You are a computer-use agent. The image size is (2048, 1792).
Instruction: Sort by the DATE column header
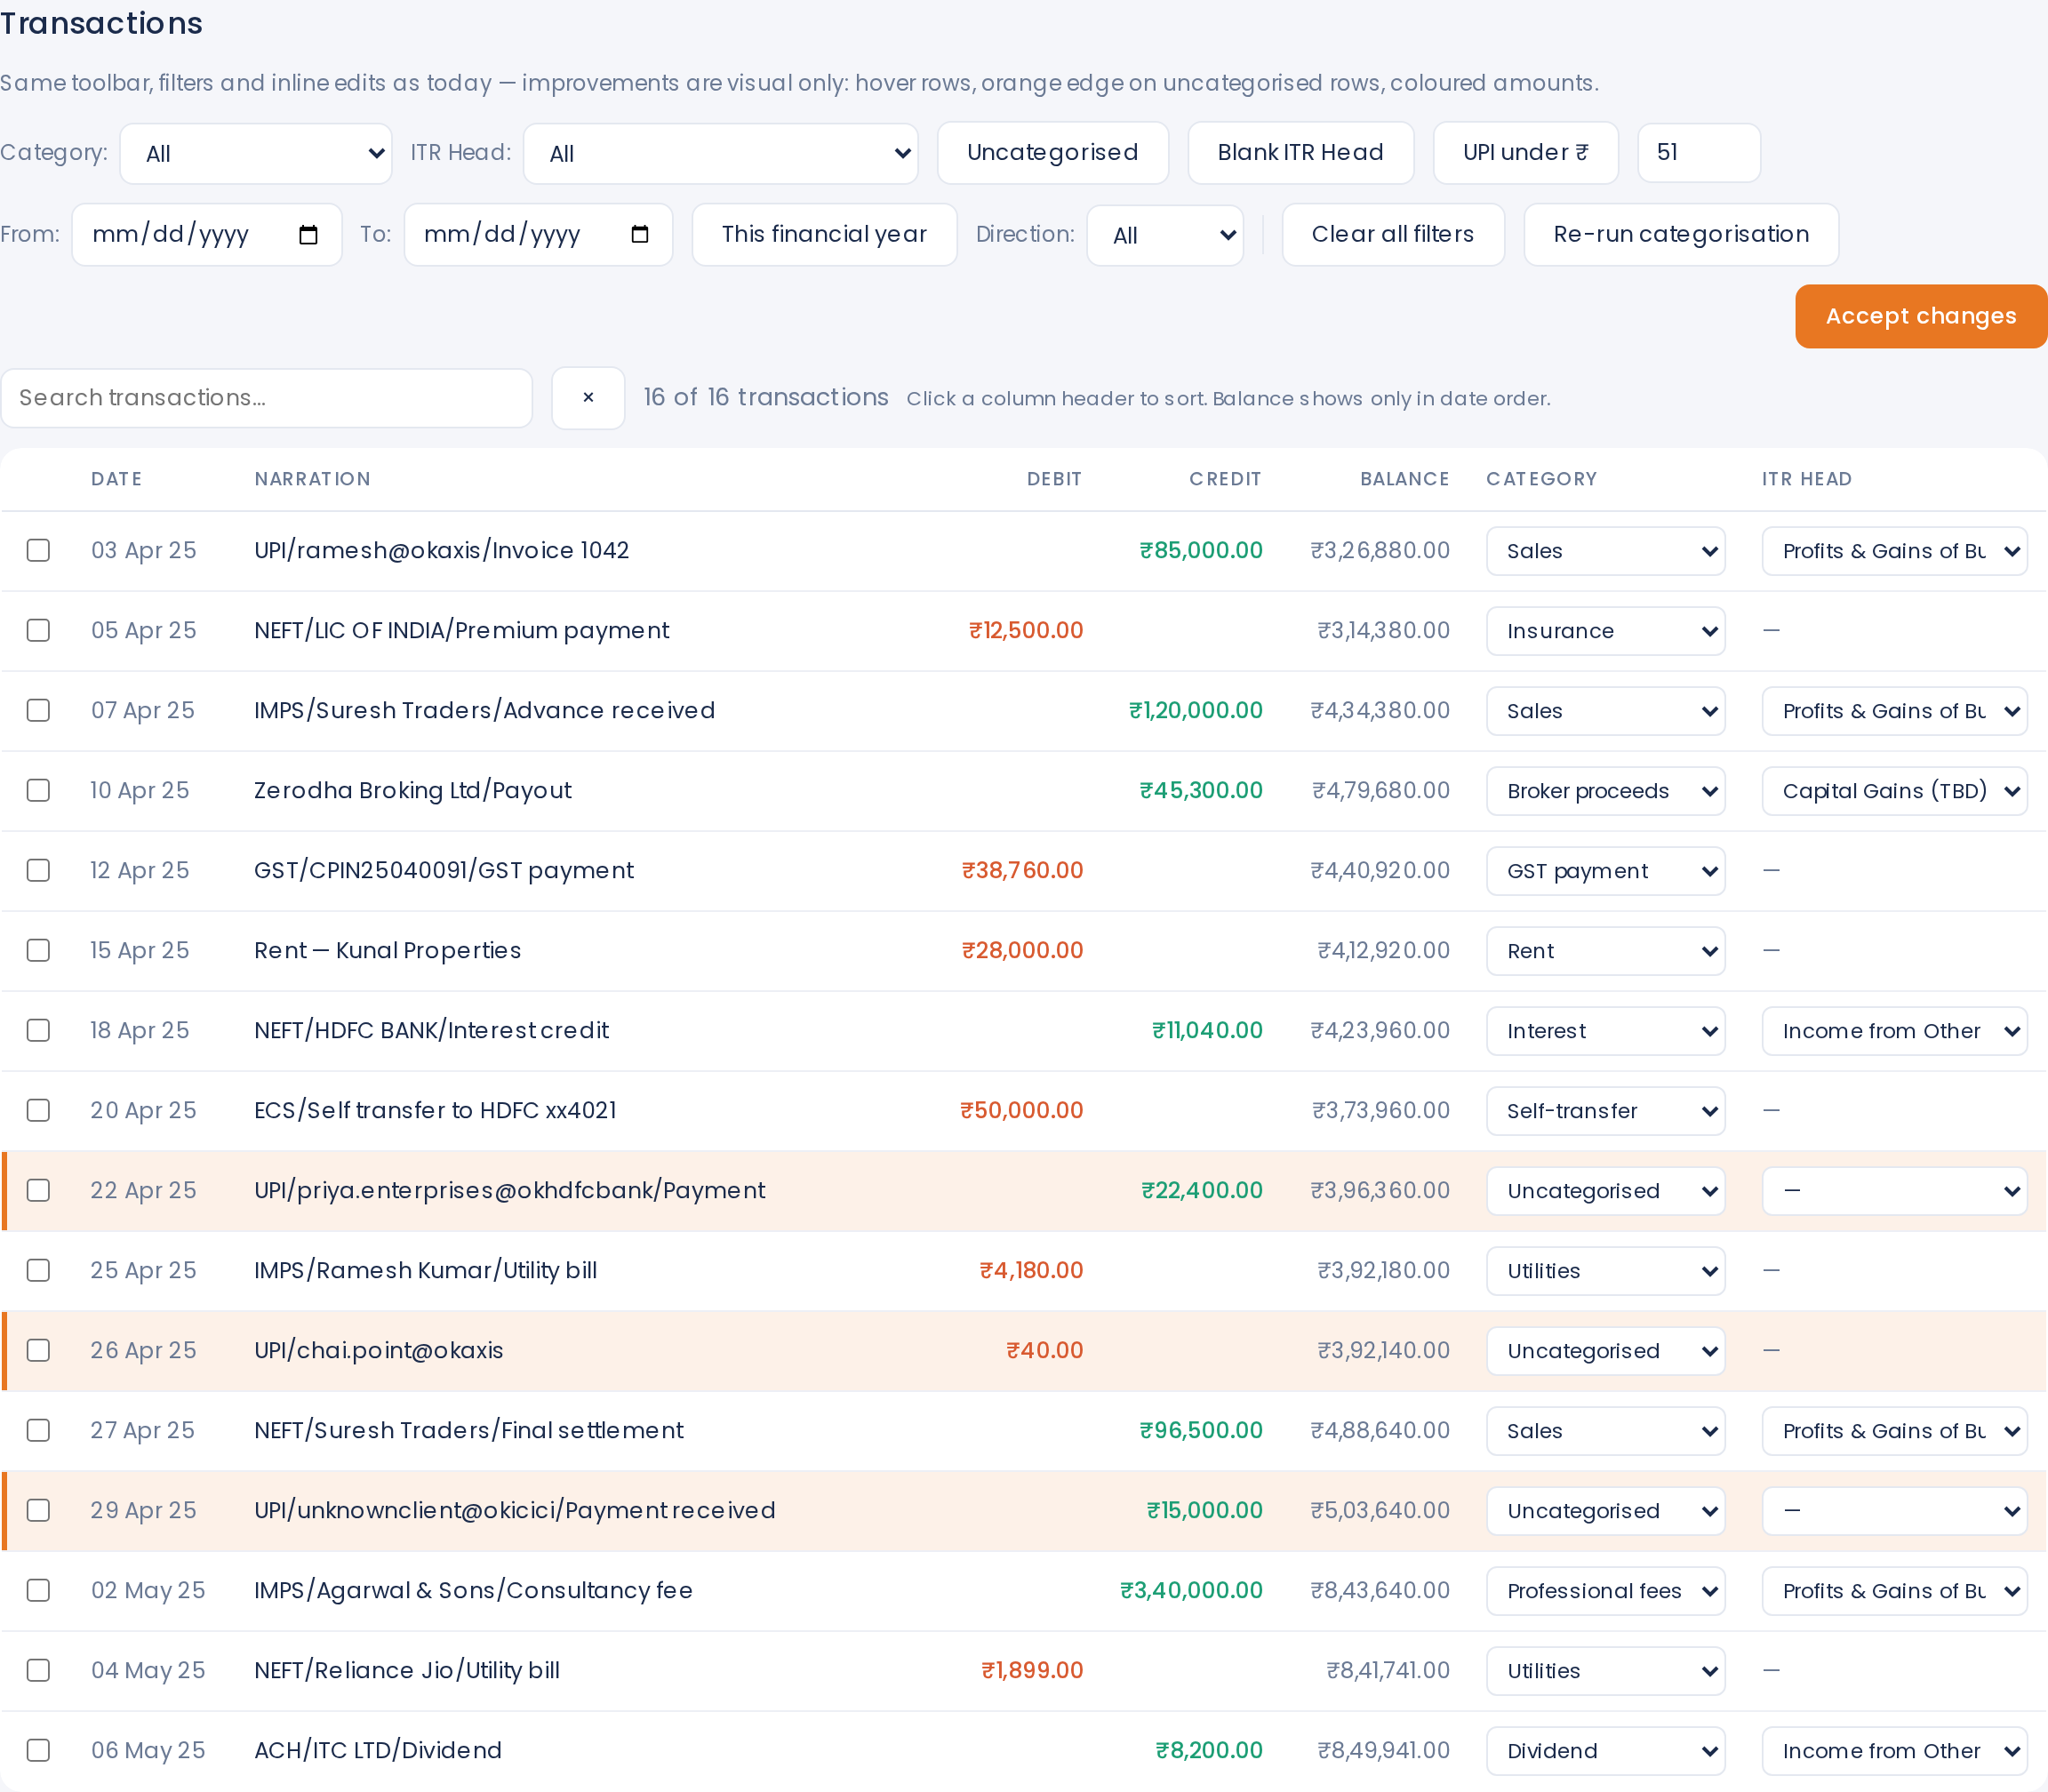pos(116,479)
